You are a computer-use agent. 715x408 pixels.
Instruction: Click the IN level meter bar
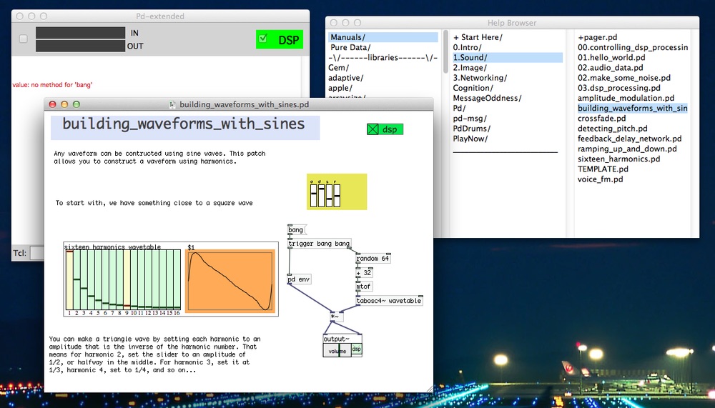click(x=80, y=33)
